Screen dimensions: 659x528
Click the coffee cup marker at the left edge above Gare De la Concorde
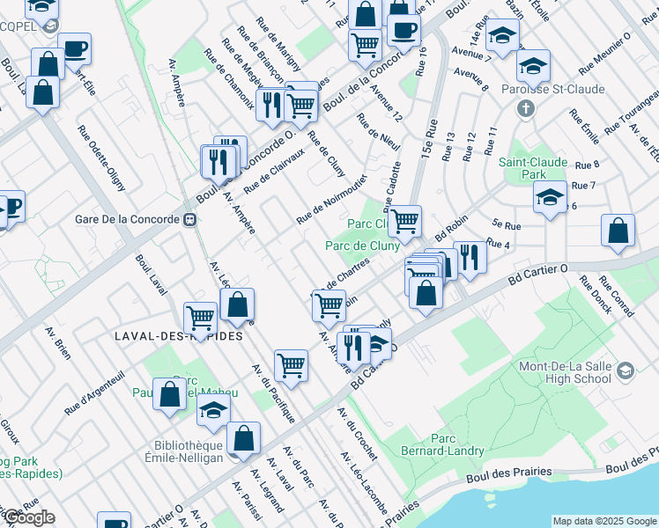pyautogui.click(x=11, y=208)
